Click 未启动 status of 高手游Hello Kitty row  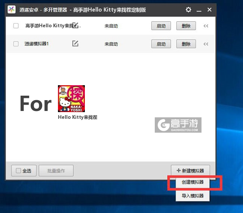coord(111,26)
